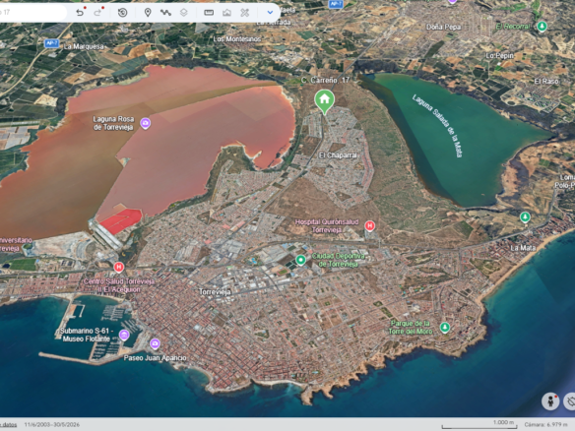575x431 pixels.
Task: Click the stacked layers overlay icon
Action: point(184,13)
